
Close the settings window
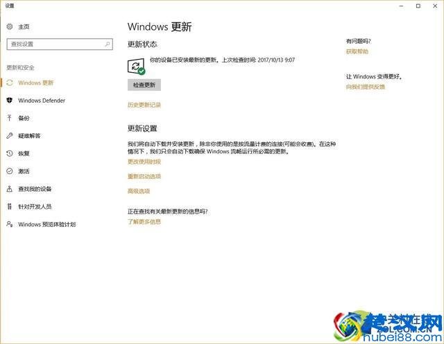435,6
